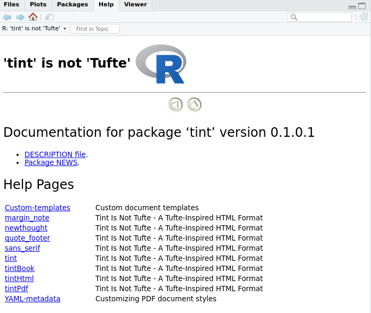Click the "'tint' is not 'Tufte'" title
Viewport: 371px width, 313px height.
67,63
